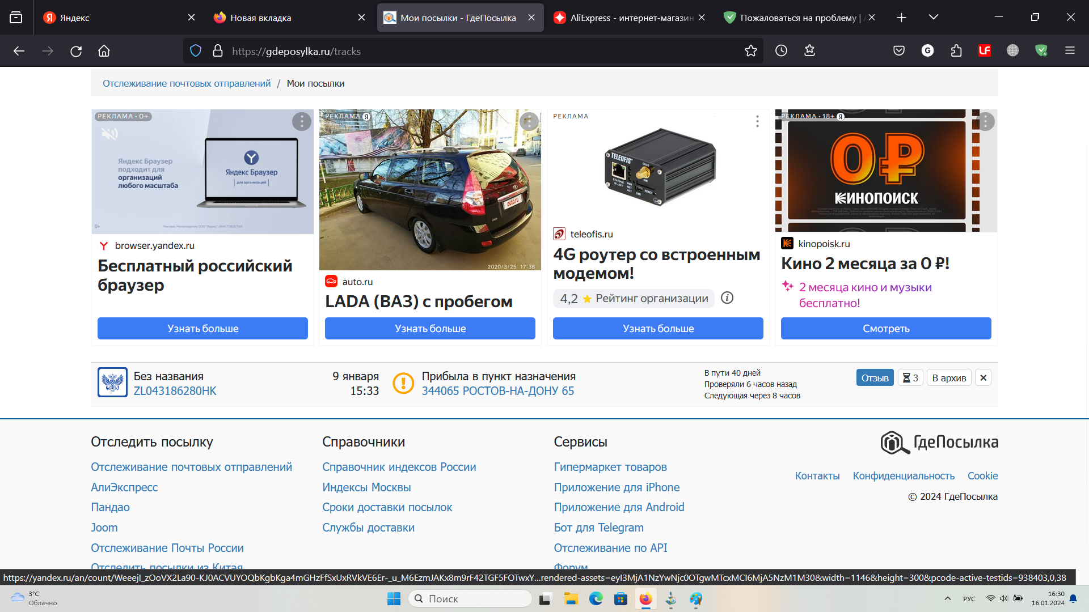
Task: Open the browser home page icon
Action: pos(104,51)
